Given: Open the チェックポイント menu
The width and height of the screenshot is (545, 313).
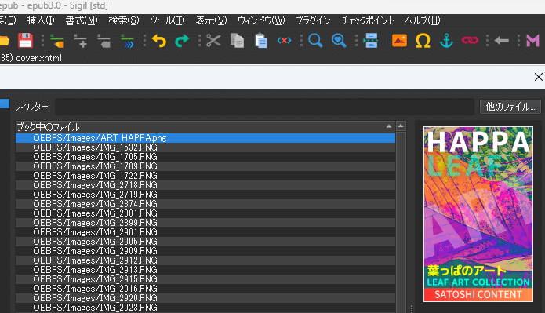Looking at the screenshot, I should [x=368, y=20].
